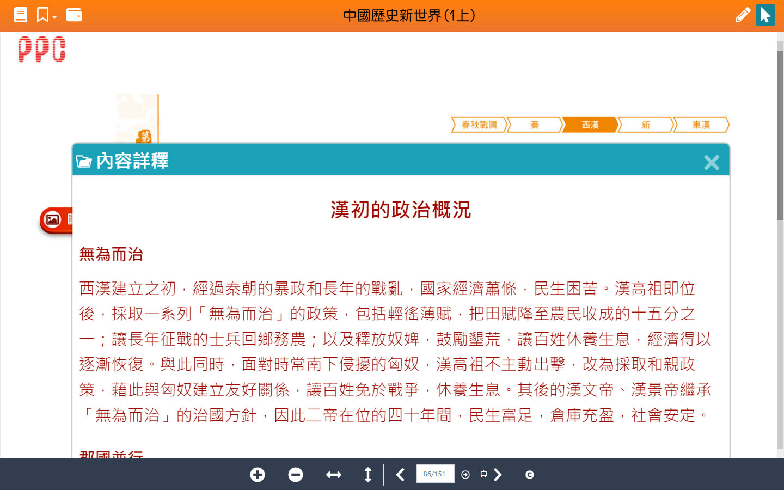Zoom in with the plus icon
This screenshot has height=490, width=784.
(258, 475)
